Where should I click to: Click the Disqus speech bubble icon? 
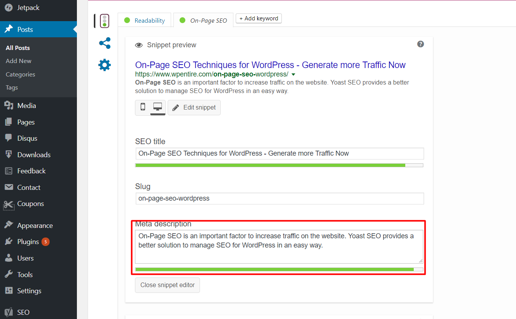[8, 138]
